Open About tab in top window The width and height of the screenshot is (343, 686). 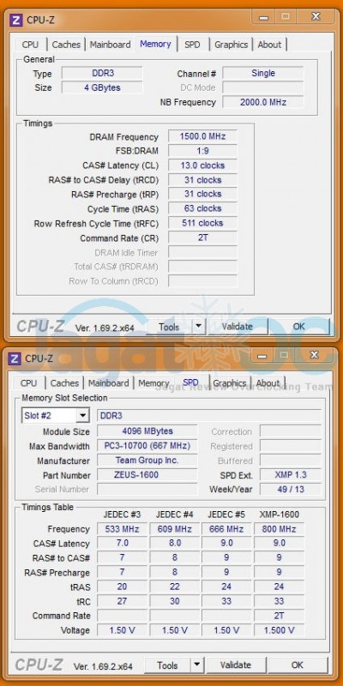(269, 45)
